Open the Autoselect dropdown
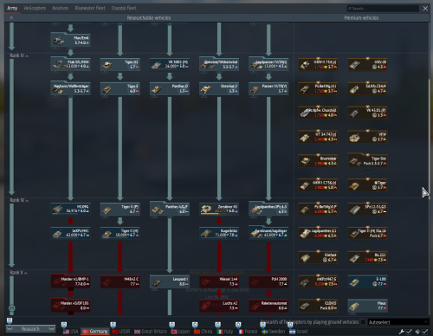 pos(398,322)
